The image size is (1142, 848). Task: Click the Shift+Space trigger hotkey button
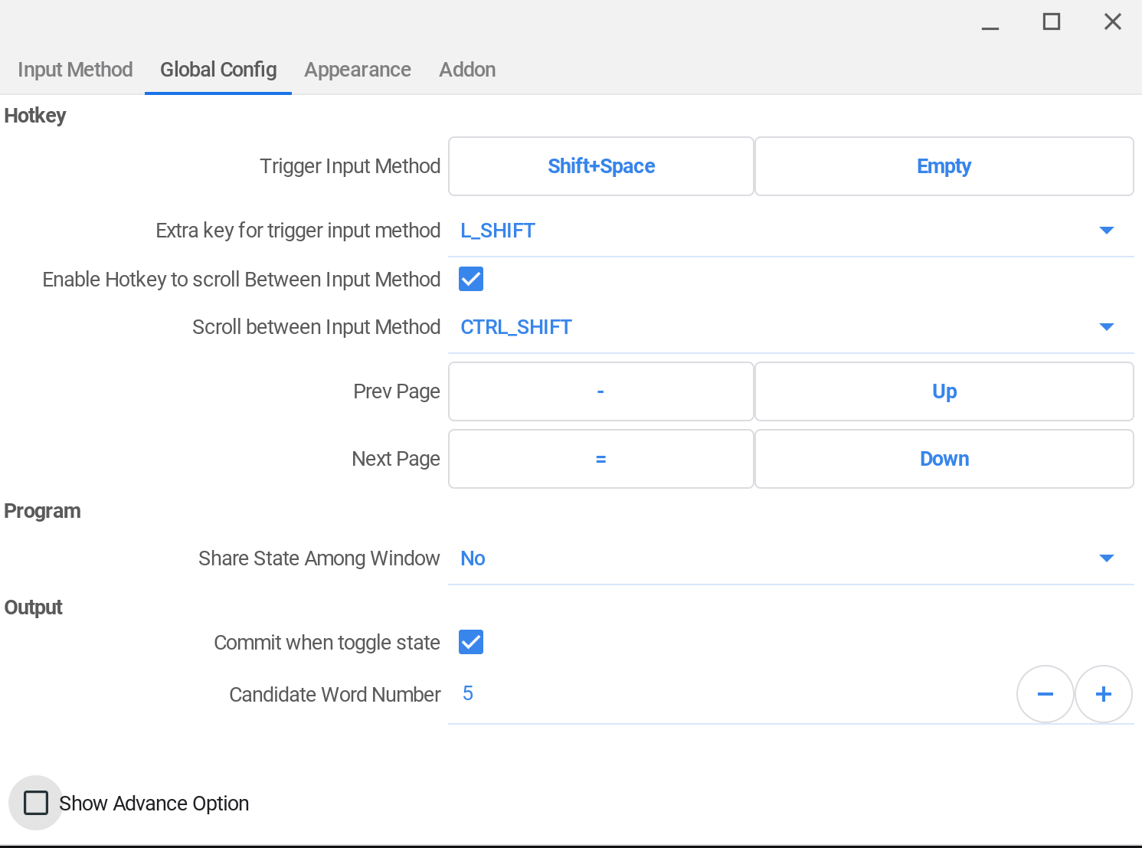[601, 166]
